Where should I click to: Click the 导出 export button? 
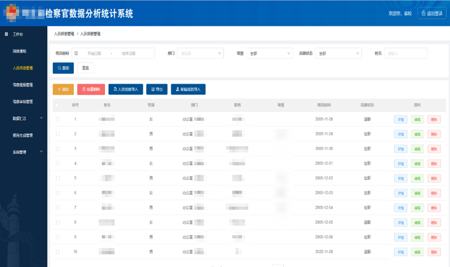tap(157, 89)
